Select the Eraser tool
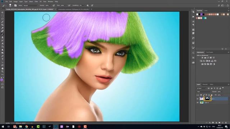 pyautogui.click(x=3, y=43)
